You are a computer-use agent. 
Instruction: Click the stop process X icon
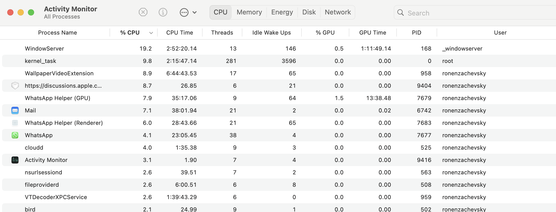click(143, 12)
